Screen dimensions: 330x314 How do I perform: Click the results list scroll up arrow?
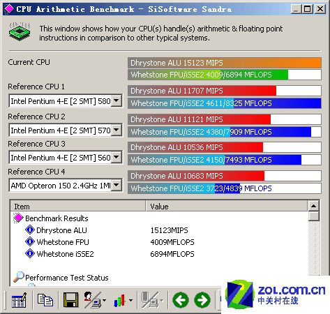(x=313, y=206)
